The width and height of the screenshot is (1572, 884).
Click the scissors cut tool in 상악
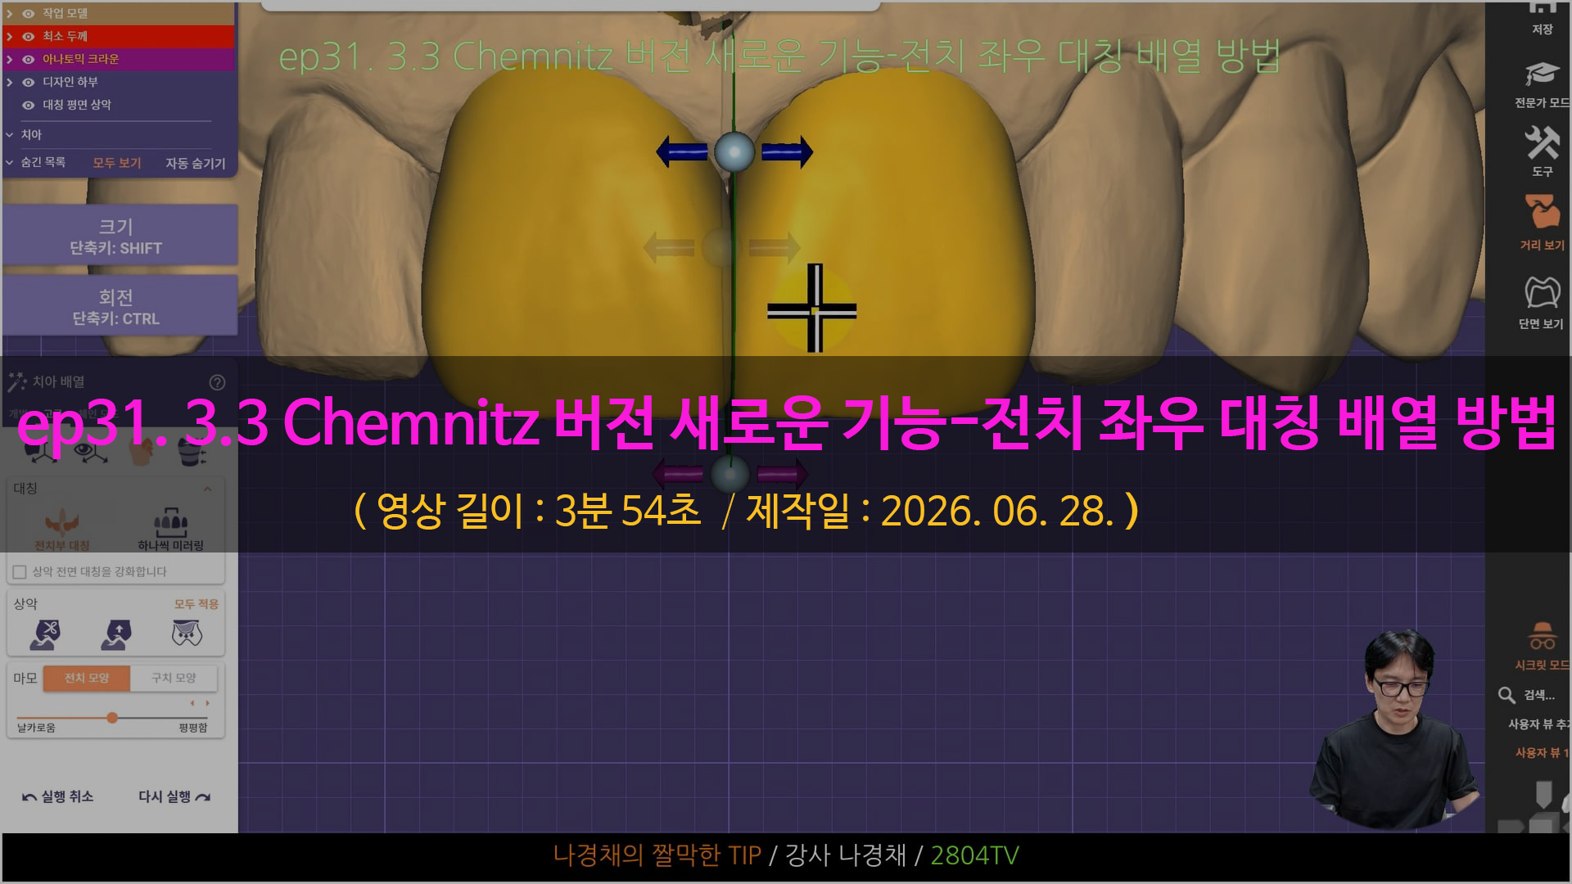point(45,634)
